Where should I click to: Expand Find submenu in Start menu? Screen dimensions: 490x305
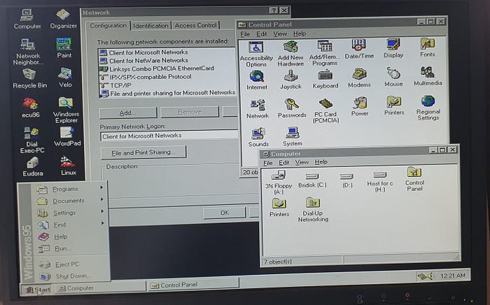[x=70, y=225]
